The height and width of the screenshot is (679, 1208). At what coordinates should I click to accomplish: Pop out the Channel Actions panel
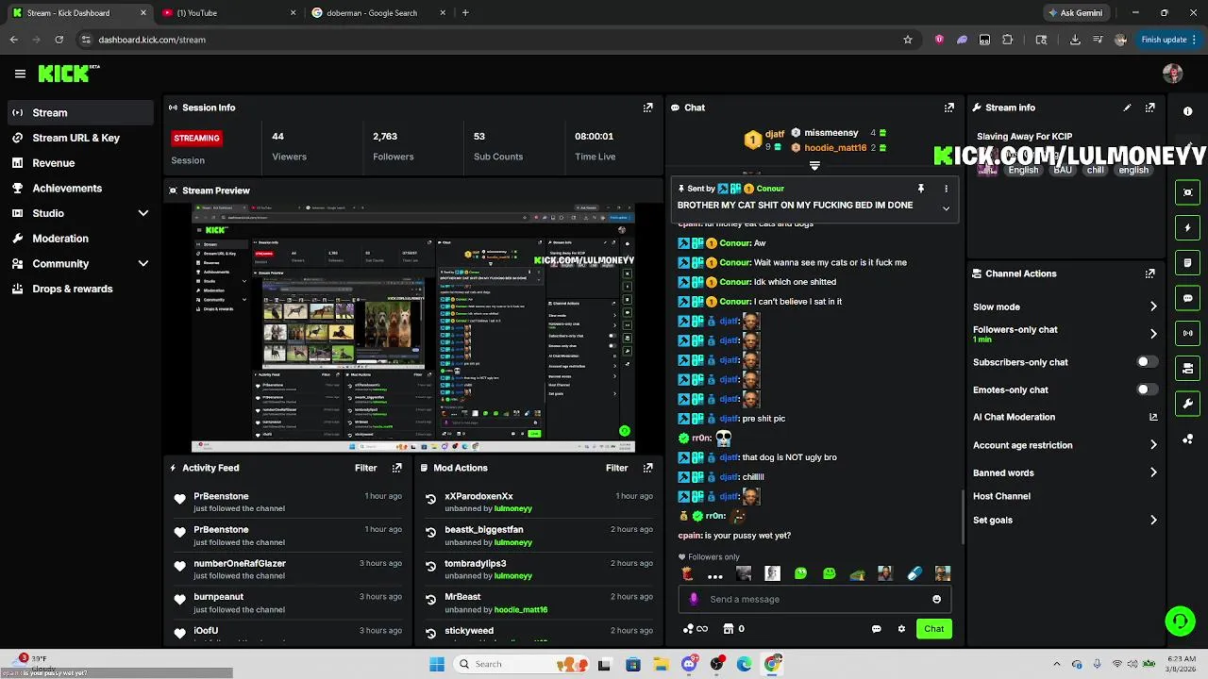point(1149,273)
